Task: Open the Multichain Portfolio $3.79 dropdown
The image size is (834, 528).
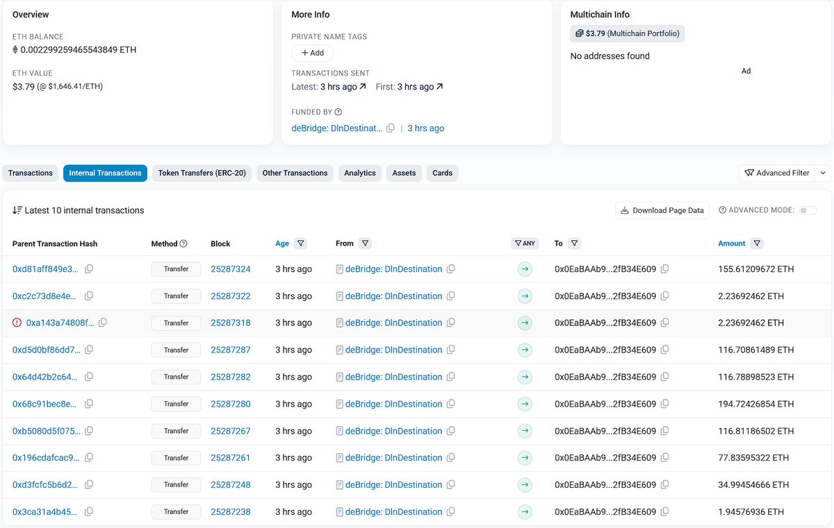Action: click(628, 33)
